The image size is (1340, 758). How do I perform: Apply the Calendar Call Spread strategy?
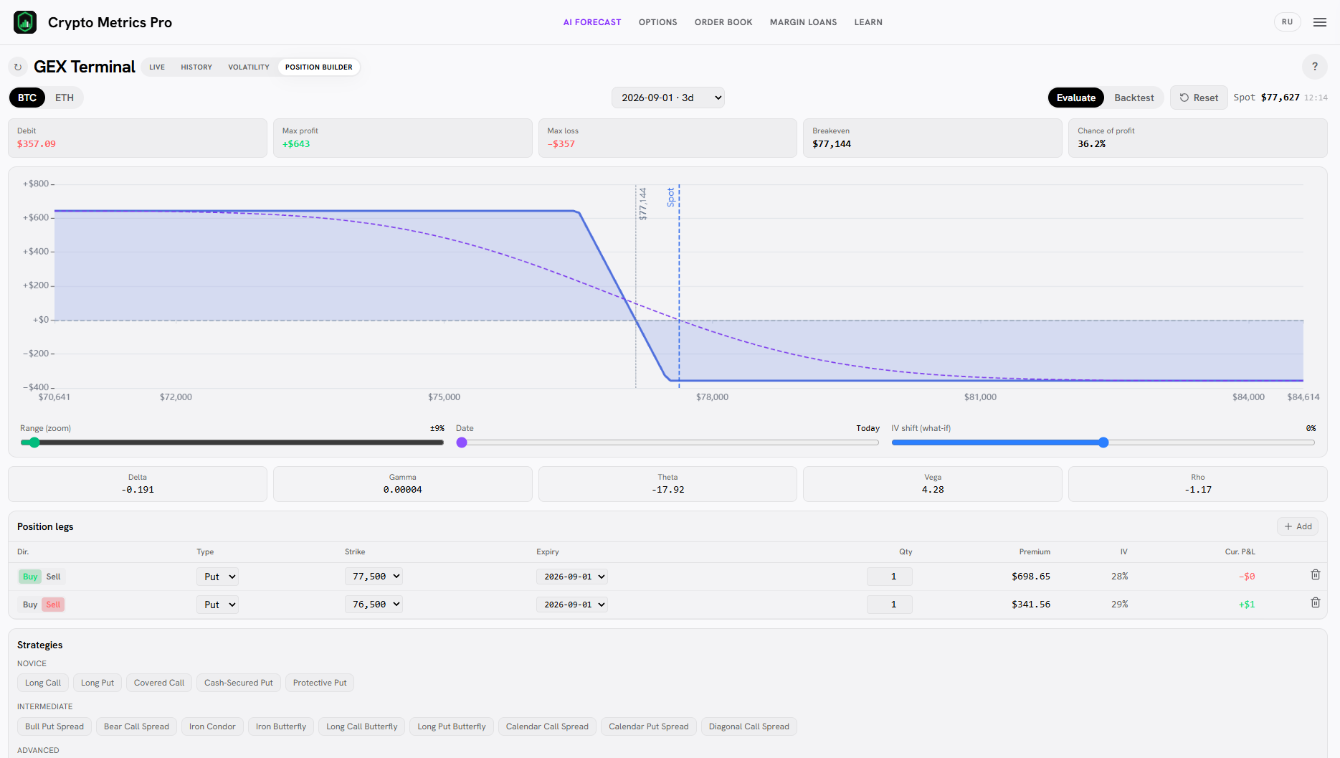click(547, 726)
